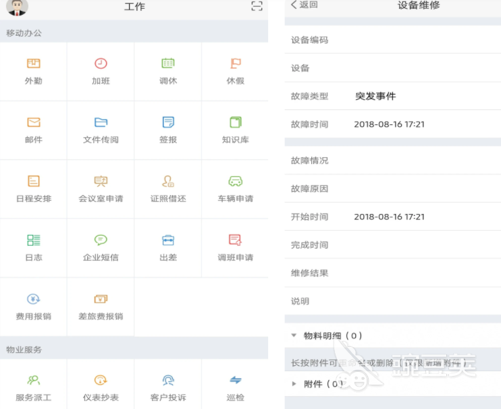This screenshot has height=409, width=501.
Task: Open the 仪表抄表 meter reading icon
Action: 101,381
